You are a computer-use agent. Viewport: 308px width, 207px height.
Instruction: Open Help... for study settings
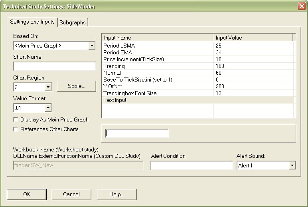[116, 194]
